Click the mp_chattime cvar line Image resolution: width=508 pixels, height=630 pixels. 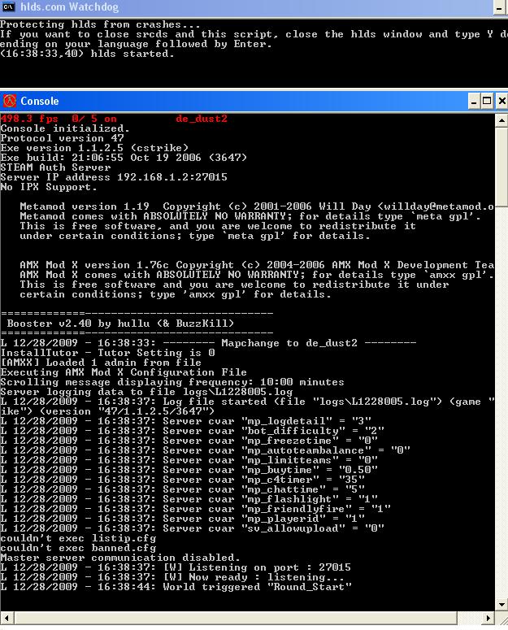click(182, 489)
